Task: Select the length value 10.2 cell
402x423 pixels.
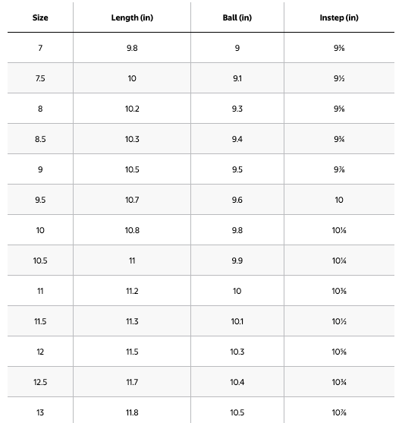Action: pyautogui.click(x=132, y=109)
